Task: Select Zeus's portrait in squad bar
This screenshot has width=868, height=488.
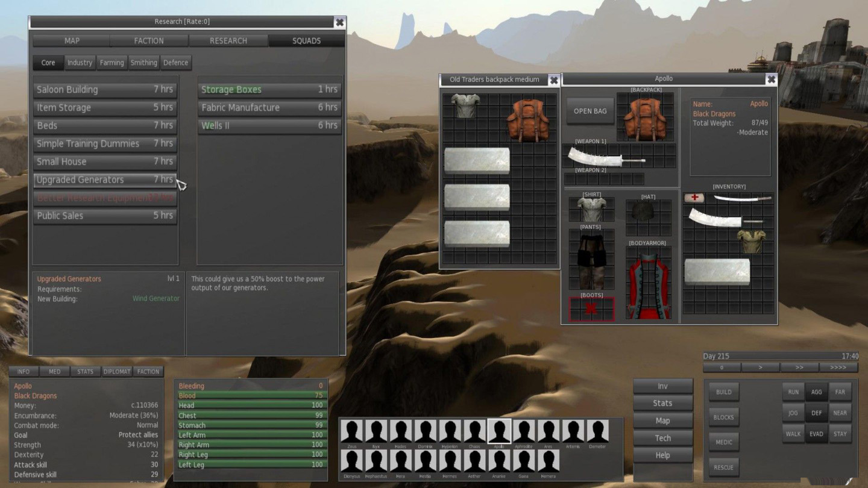Action: click(351, 432)
